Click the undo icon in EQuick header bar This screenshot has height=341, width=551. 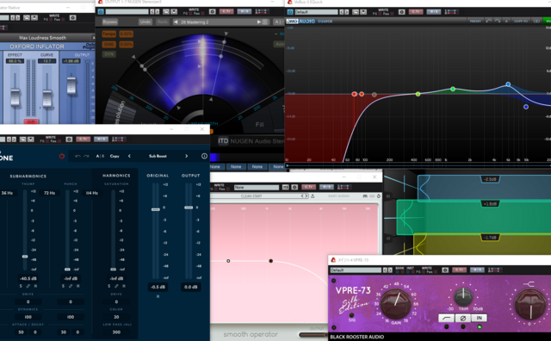tap(488, 21)
